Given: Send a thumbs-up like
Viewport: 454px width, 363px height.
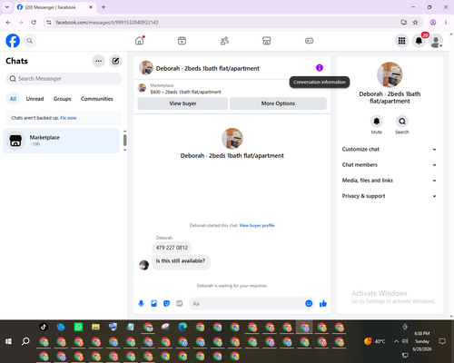Looking at the screenshot, I should coord(323,303).
